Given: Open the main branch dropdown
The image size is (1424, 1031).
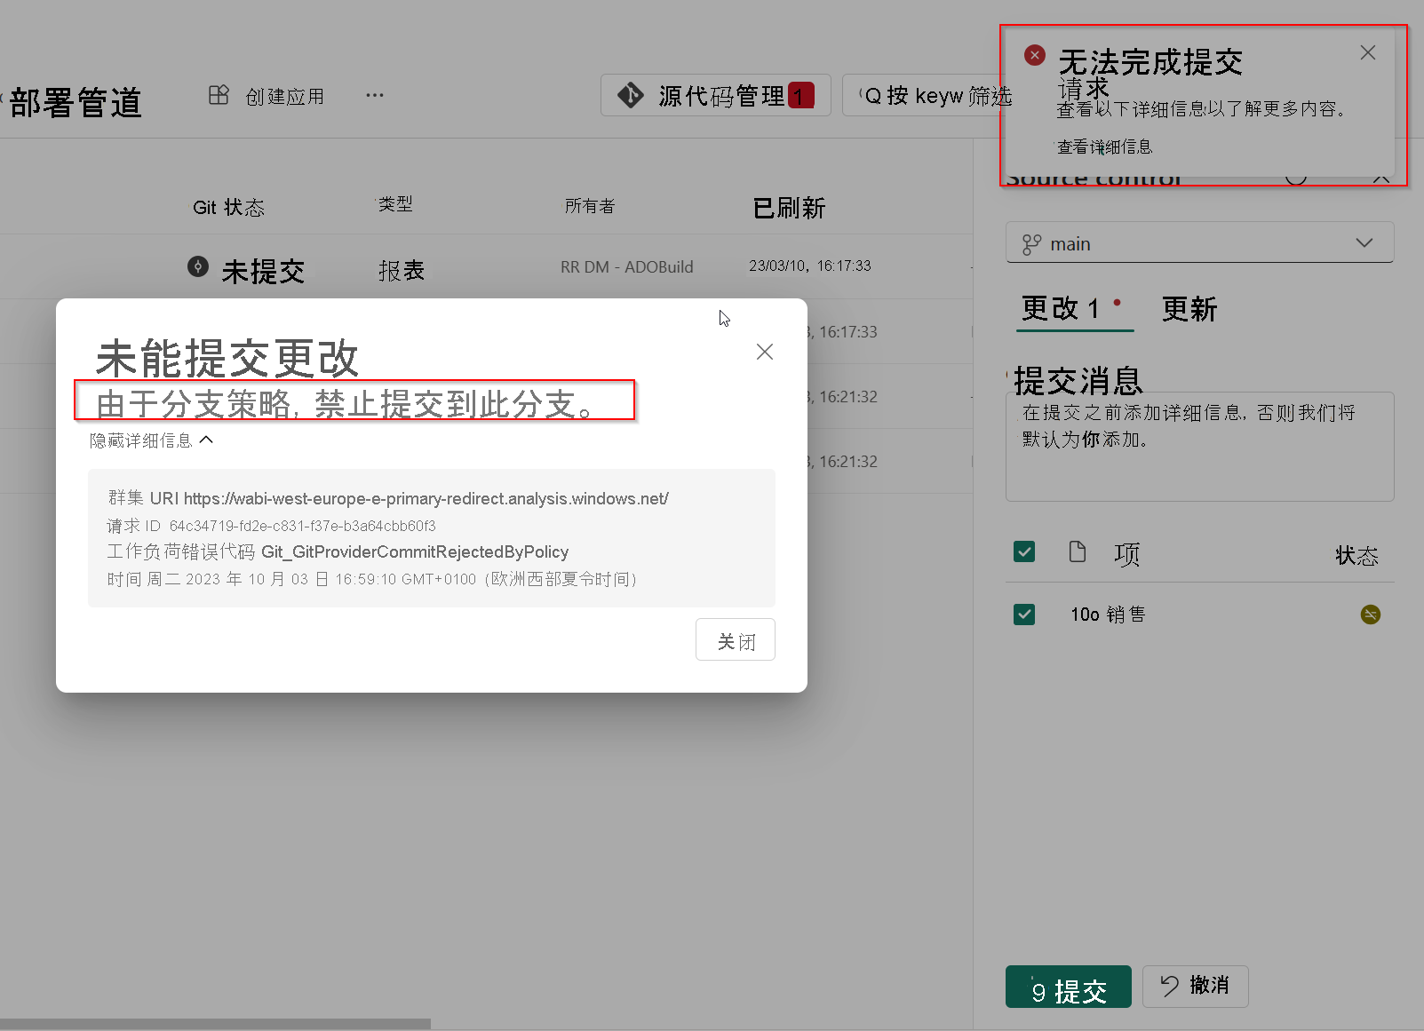Looking at the screenshot, I should point(1364,242).
